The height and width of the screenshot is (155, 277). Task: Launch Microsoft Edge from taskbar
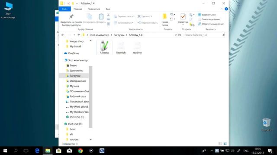click(37, 151)
